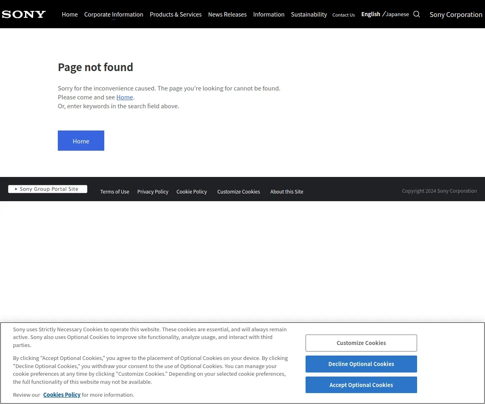Switch language to Japanese
485x404 pixels.
397,14
